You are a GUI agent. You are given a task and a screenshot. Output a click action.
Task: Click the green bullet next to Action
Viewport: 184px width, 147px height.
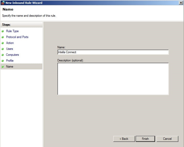[3, 43]
